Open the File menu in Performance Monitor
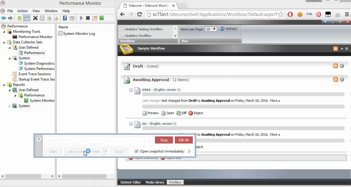The width and height of the screenshot is (351, 187). [x=10, y=11]
